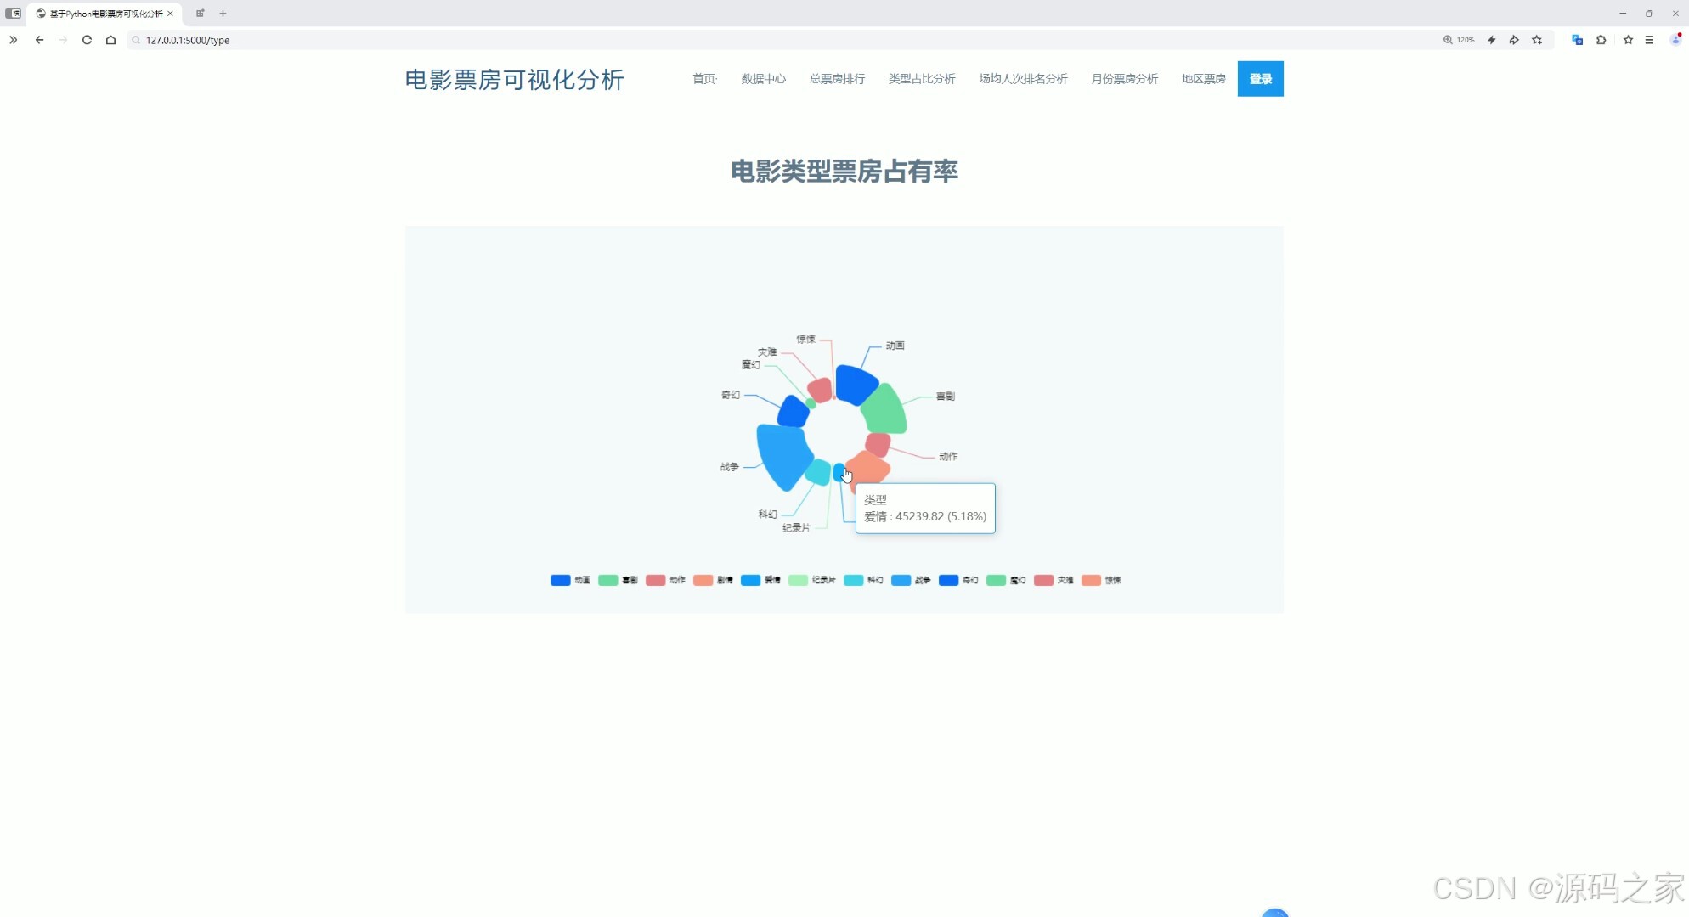Click the browser back navigation arrow
The height and width of the screenshot is (917, 1689).
point(39,40)
